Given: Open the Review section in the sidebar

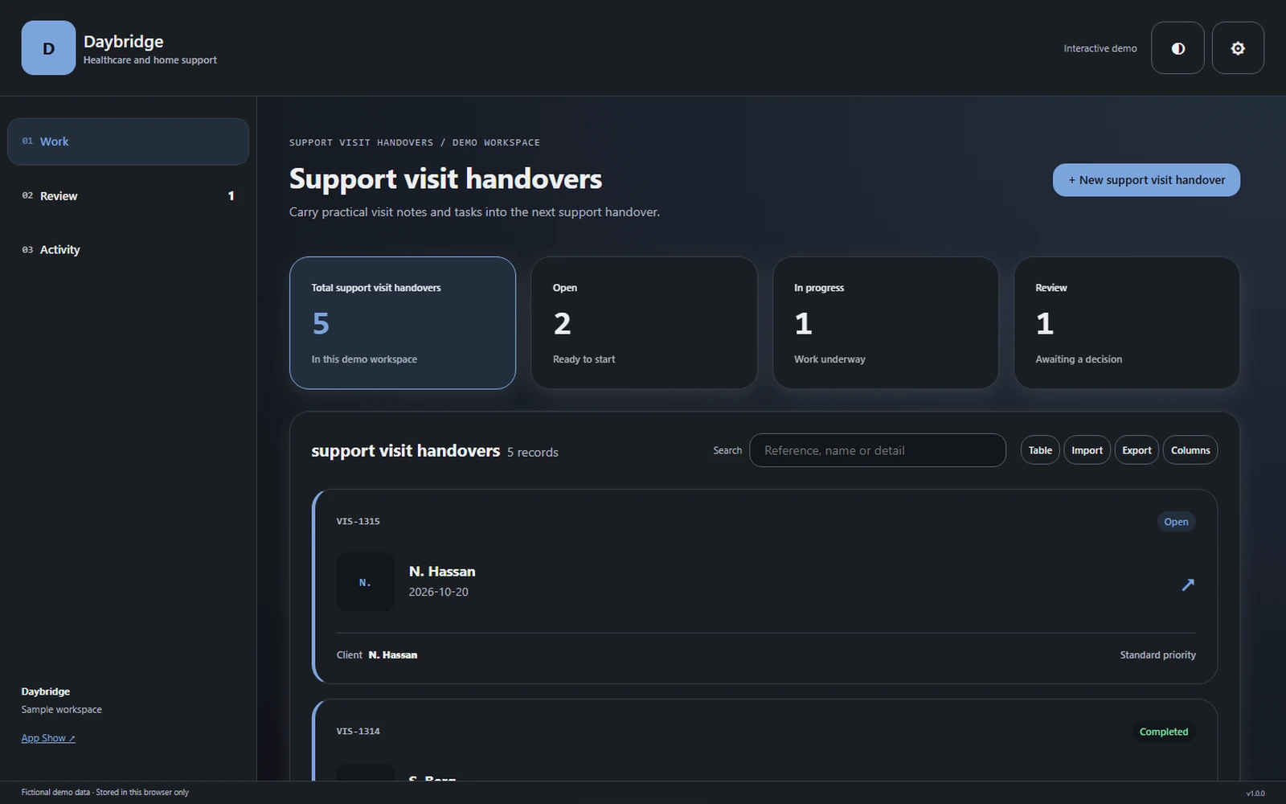Looking at the screenshot, I should pos(128,195).
